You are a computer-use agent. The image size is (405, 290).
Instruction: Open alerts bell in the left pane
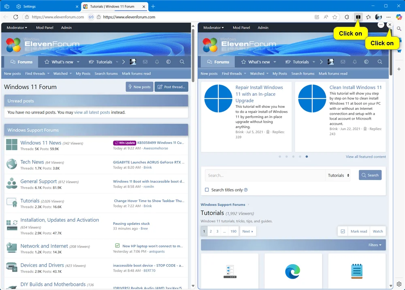click(x=157, y=62)
